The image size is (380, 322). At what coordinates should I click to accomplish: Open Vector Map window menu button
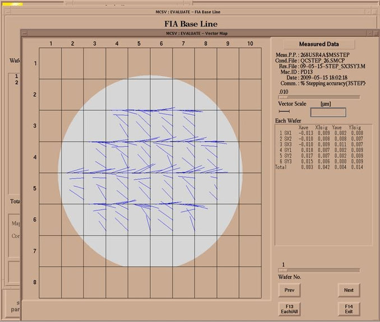[25, 34]
